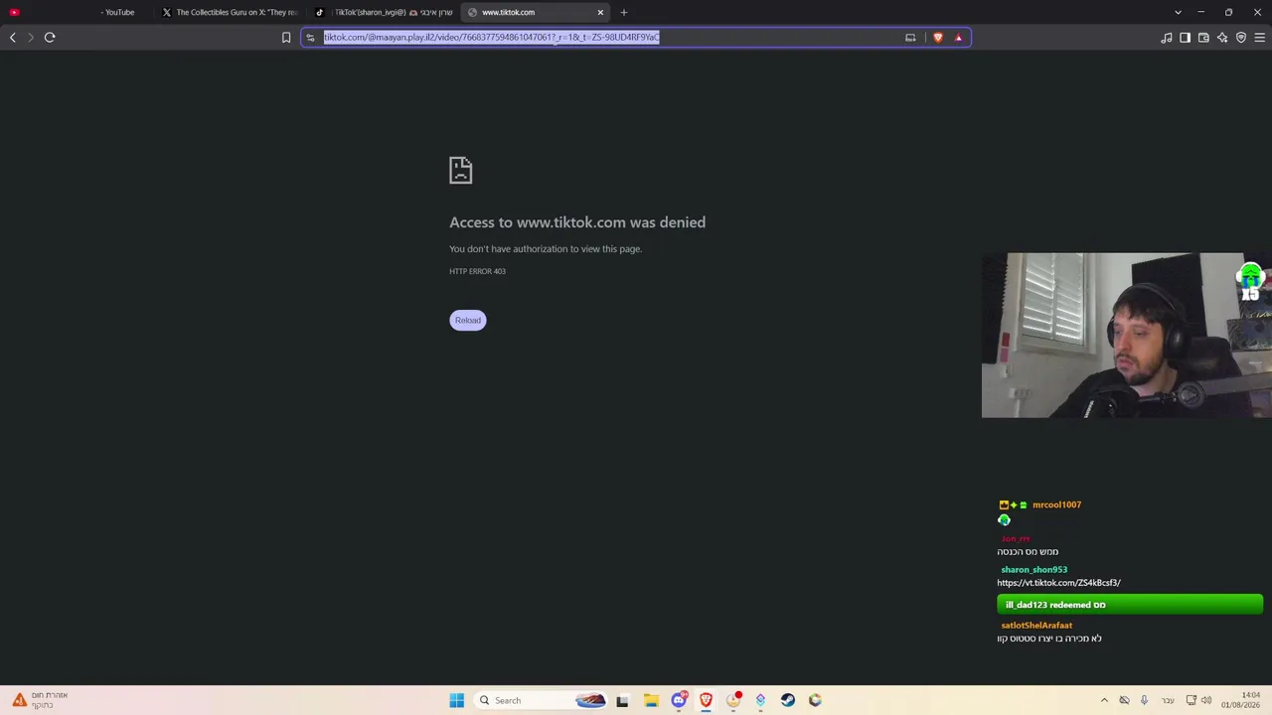Open Discord from the taskbar
Screen dimensions: 1272x715
click(679, 701)
